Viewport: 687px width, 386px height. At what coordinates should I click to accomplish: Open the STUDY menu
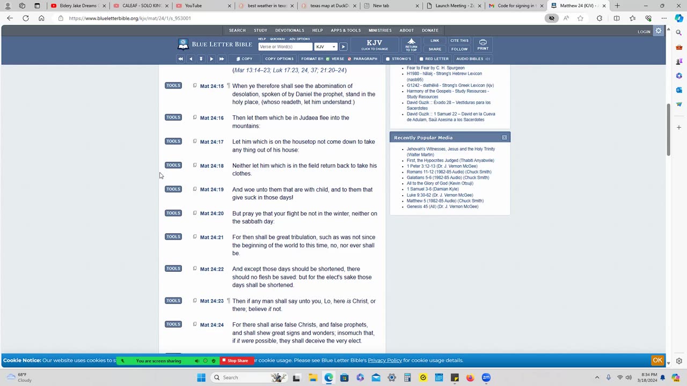(x=260, y=31)
